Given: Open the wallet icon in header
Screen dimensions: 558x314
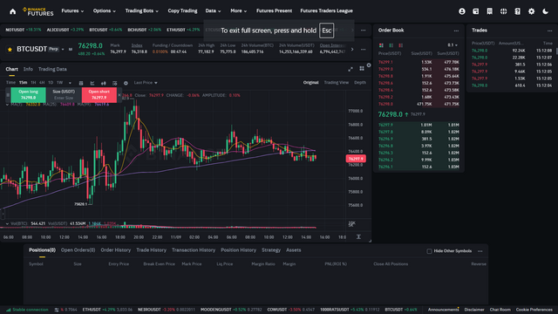Looking at the screenshot, I should click(476, 11).
